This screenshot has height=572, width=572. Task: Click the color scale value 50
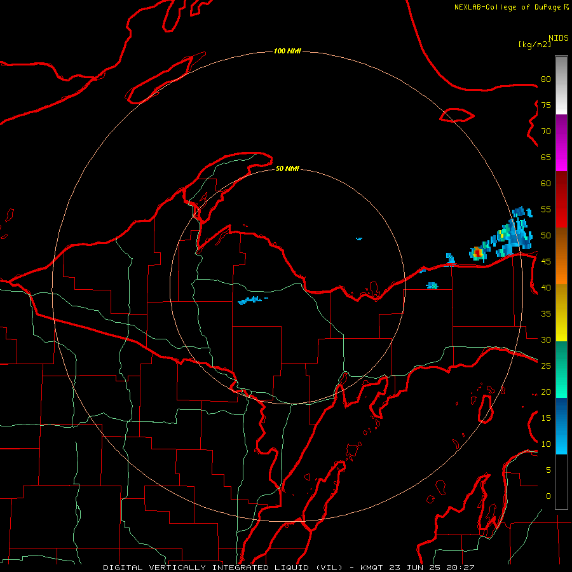click(x=546, y=236)
